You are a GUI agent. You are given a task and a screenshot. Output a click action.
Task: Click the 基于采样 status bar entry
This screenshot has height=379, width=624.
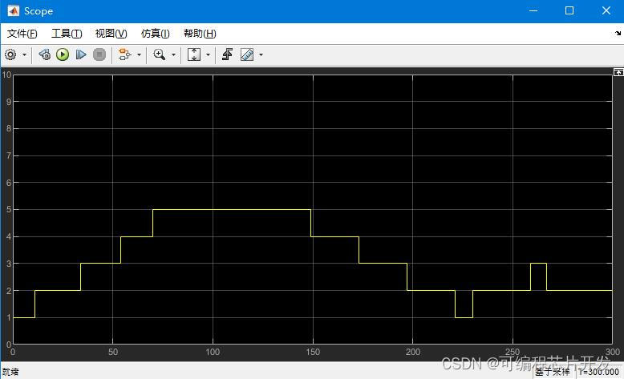click(x=553, y=372)
